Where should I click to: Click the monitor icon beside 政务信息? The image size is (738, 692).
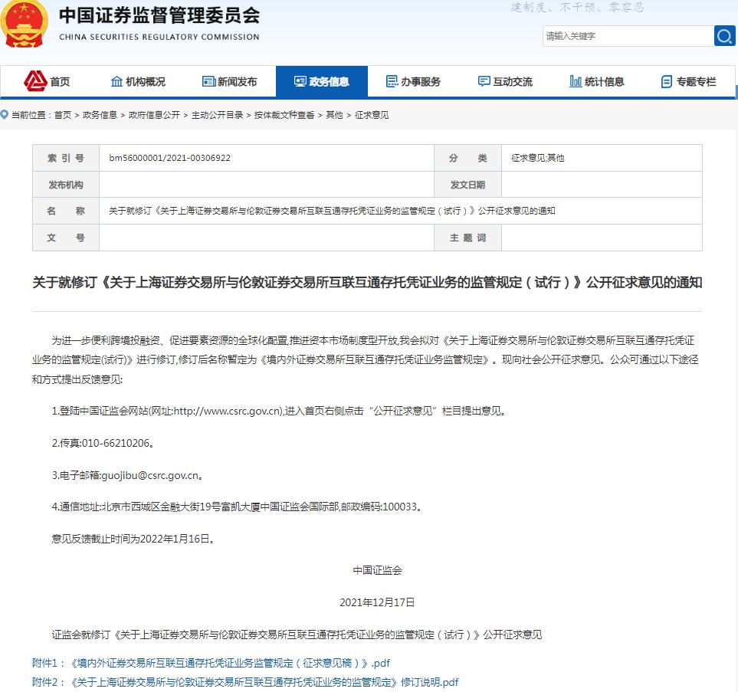pyautogui.click(x=300, y=81)
